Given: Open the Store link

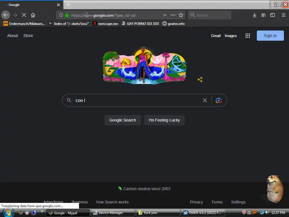Looking at the screenshot, I should 28,36.
